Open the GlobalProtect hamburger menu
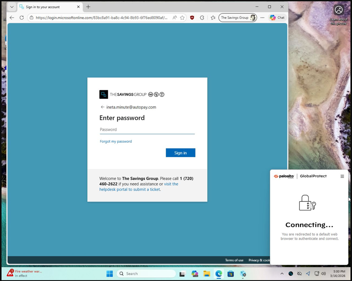The width and height of the screenshot is (352, 281). (x=342, y=176)
